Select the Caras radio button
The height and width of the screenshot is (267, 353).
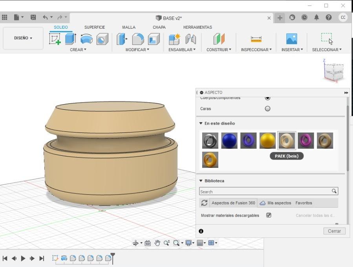click(x=268, y=109)
